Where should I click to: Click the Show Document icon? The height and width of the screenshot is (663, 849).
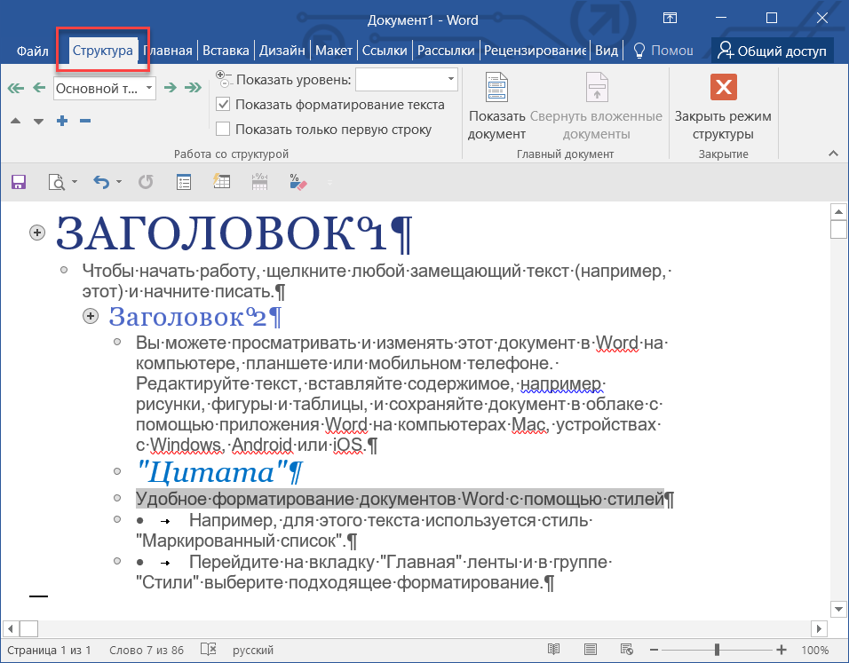tap(496, 87)
